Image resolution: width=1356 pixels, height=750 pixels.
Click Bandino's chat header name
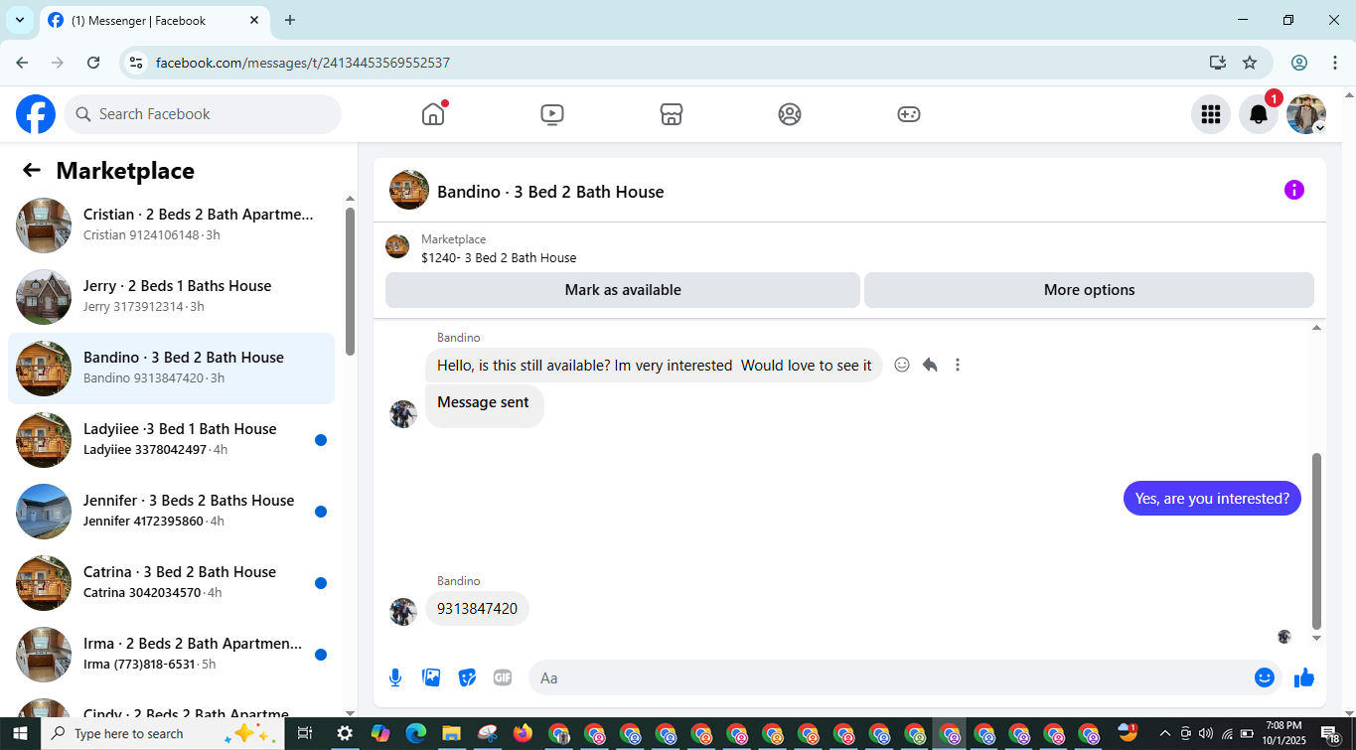tap(550, 192)
